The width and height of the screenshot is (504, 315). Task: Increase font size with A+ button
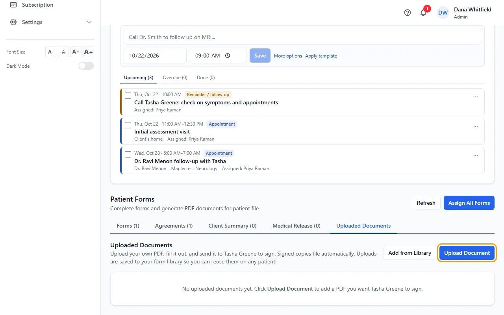click(x=76, y=52)
